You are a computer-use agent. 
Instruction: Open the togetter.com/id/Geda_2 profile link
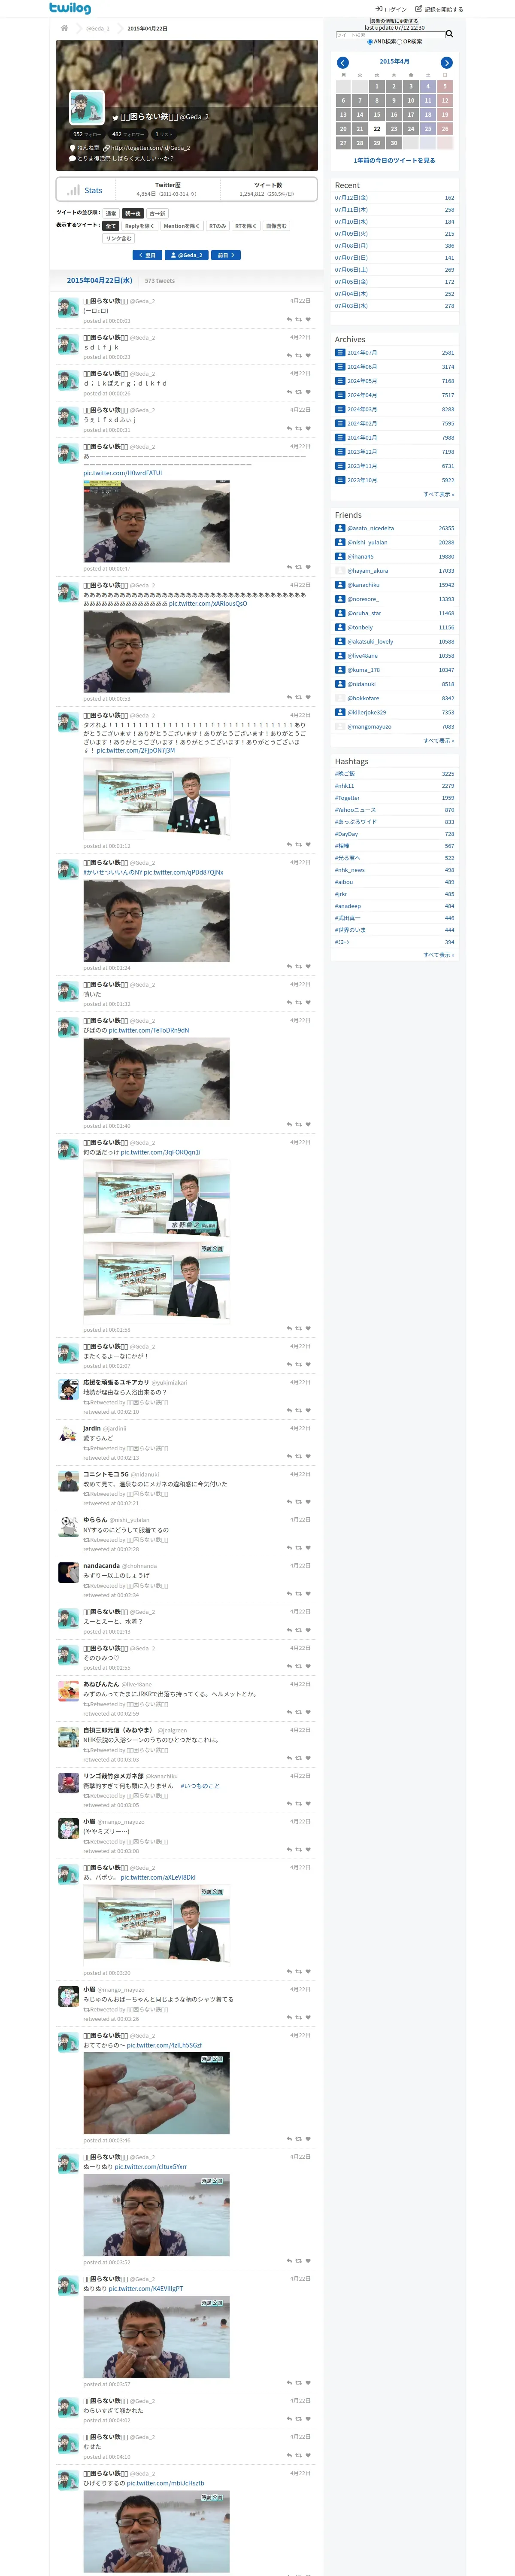tap(150, 148)
